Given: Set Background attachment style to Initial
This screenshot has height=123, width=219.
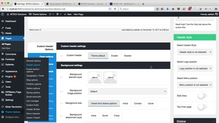Looking at the screenshot, I should [x=93, y=115].
